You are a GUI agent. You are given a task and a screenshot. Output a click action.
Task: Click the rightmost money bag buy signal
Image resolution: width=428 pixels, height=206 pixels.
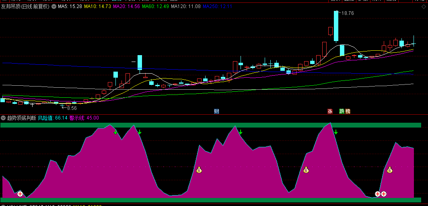[390, 170]
